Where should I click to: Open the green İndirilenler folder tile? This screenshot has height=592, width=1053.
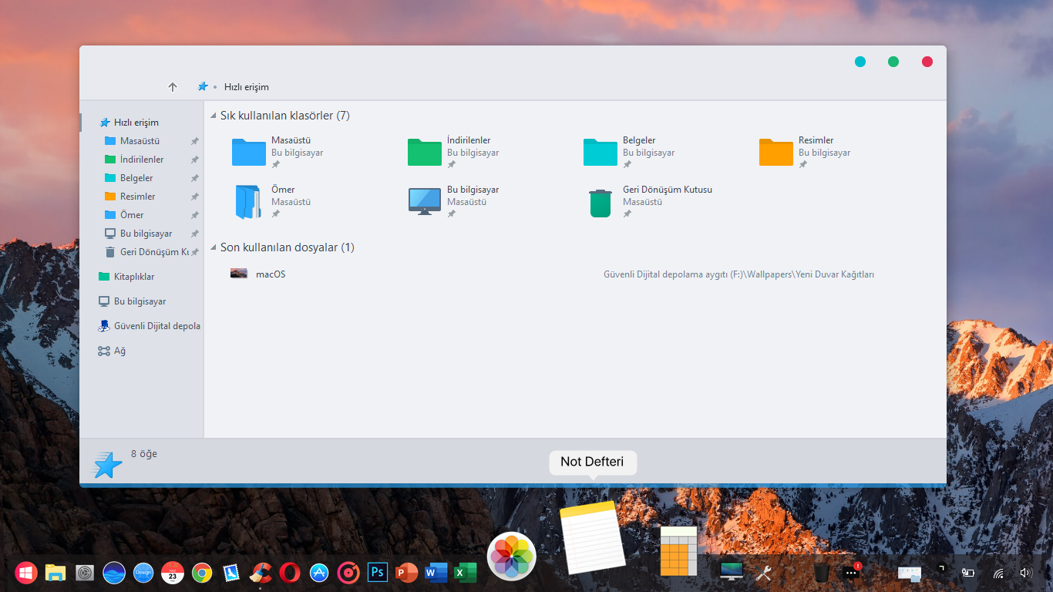(425, 152)
